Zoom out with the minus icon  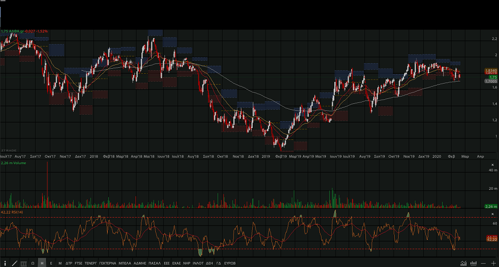pyautogui.click(x=483, y=264)
